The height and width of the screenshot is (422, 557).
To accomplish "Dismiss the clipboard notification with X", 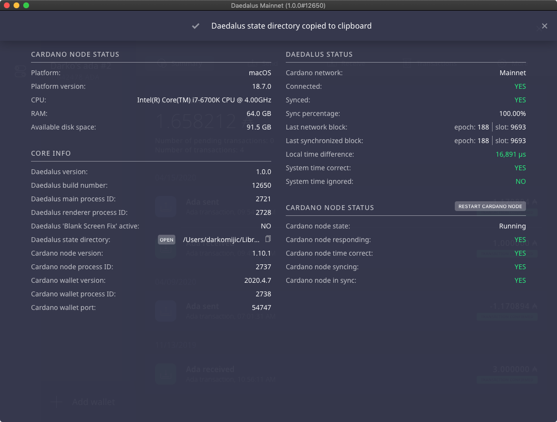I will (x=544, y=26).
